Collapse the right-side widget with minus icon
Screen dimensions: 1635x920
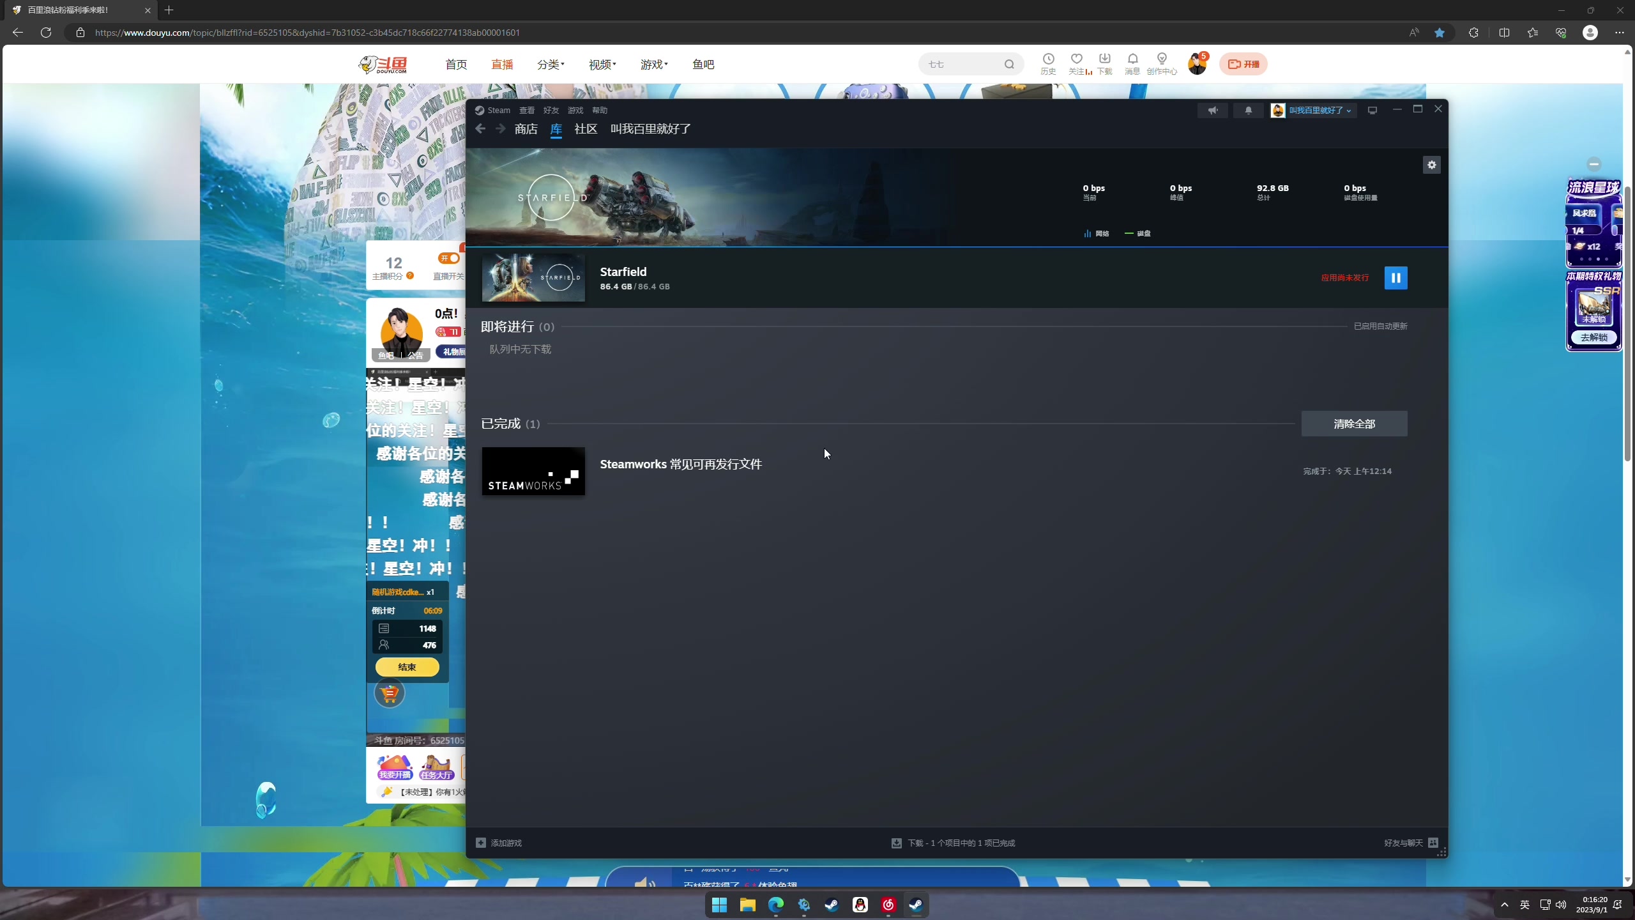[x=1594, y=164]
